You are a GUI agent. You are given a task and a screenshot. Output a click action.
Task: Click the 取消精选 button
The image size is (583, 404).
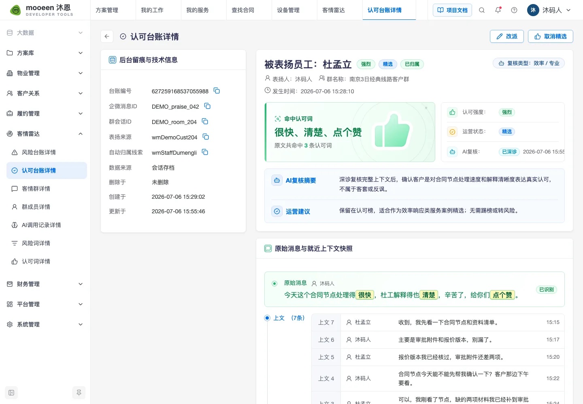click(x=551, y=36)
